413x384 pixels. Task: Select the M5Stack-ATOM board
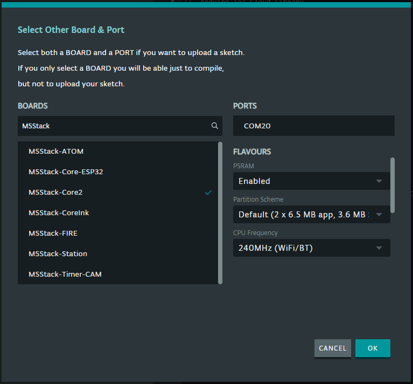click(118, 152)
